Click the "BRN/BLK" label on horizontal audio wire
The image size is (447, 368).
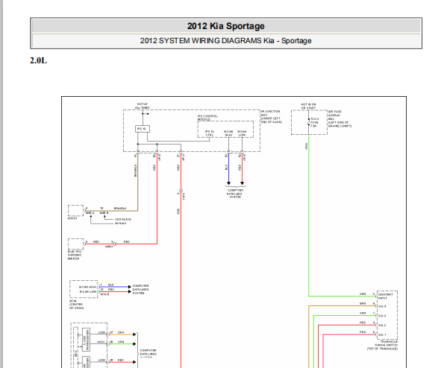[x=120, y=209]
